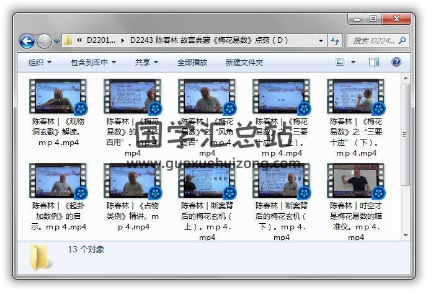Screen dimensions: 428x292
Task: Click file name 时空才是梅花易数的瞄准仪。mp4.mp4
Action: click(356, 221)
